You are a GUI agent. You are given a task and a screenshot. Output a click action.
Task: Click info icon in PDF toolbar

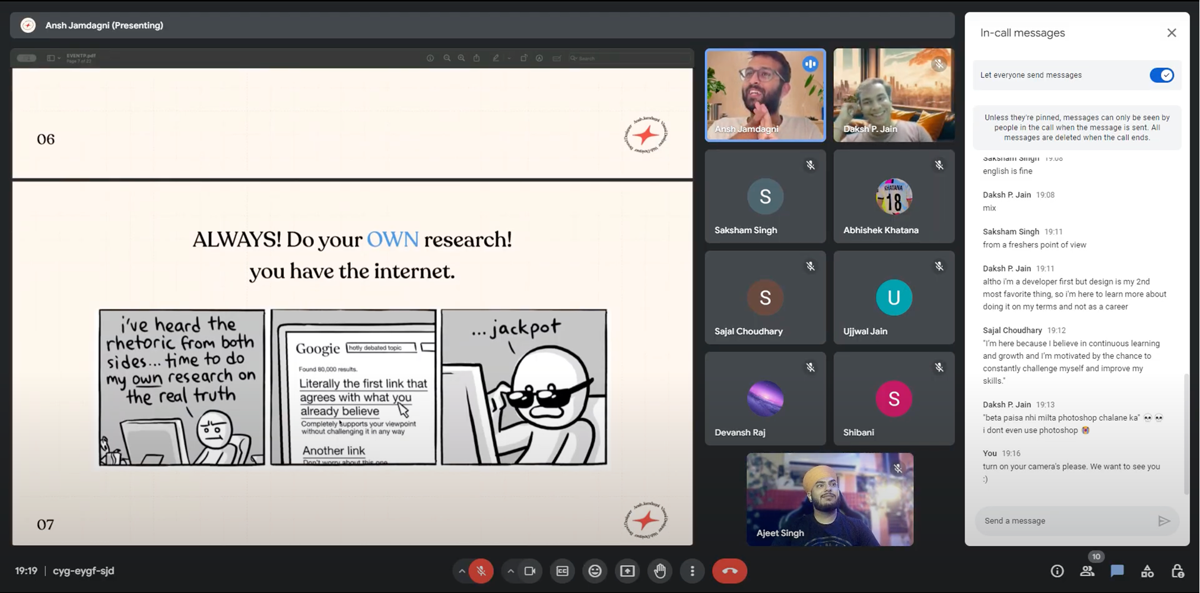click(430, 58)
